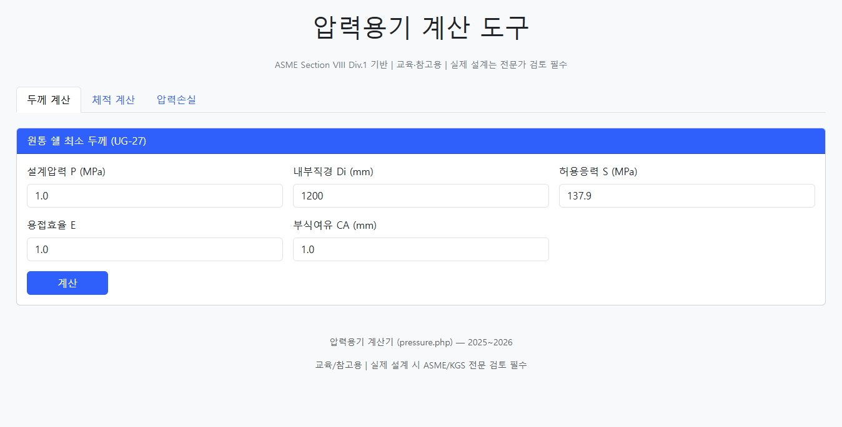Click the 부식여유 CA input box
842x427 pixels.
(x=420, y=249)
